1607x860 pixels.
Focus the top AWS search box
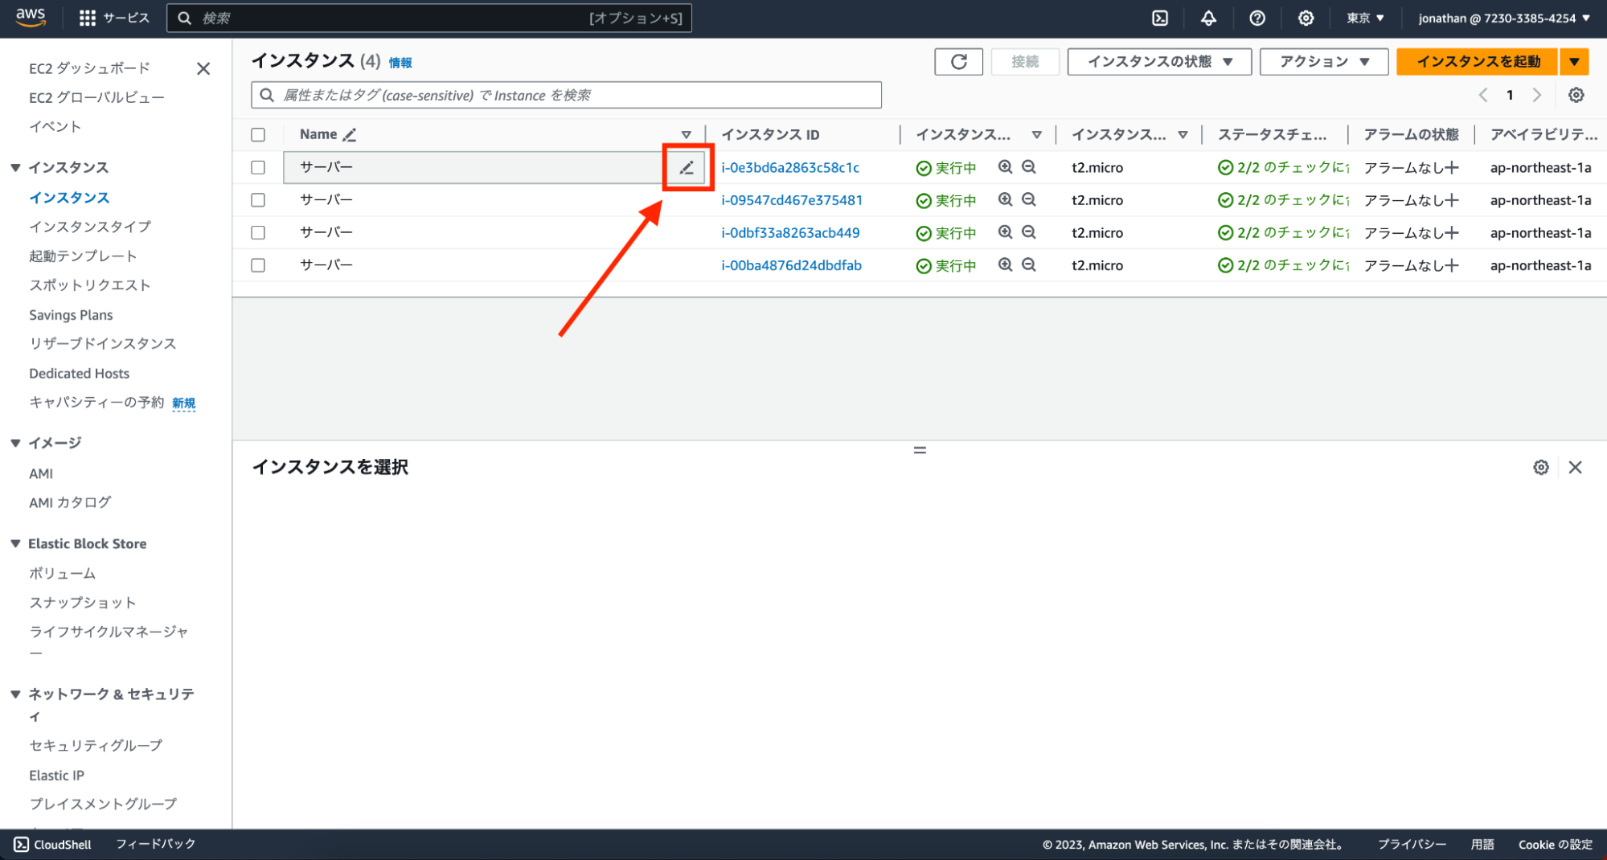[x=429, y=18]
